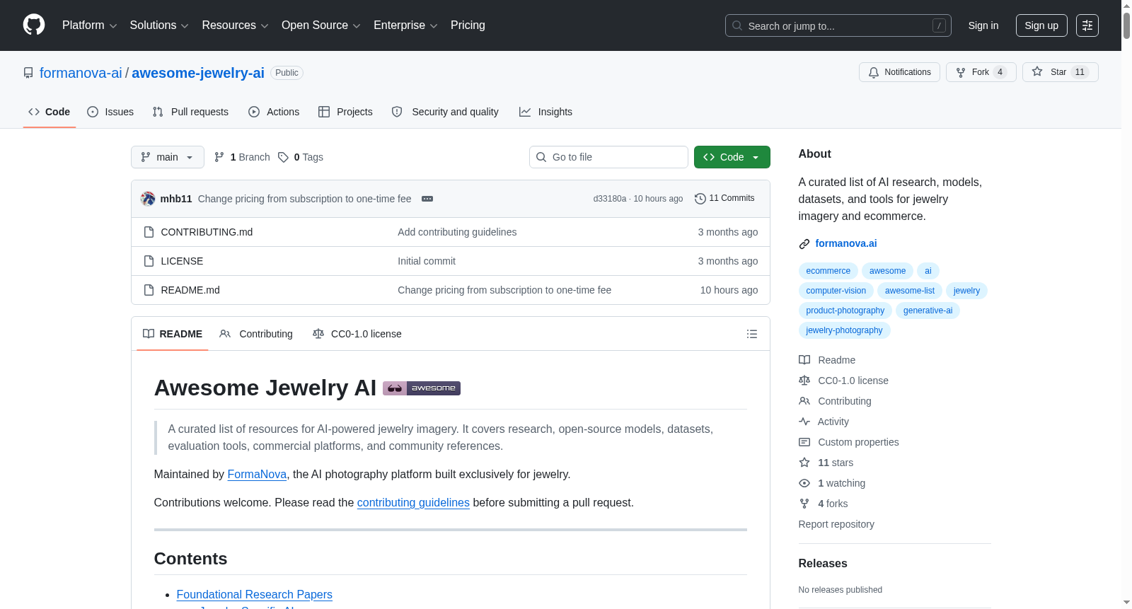
Task: Open the Code tab
Action: tap(50, 112)
